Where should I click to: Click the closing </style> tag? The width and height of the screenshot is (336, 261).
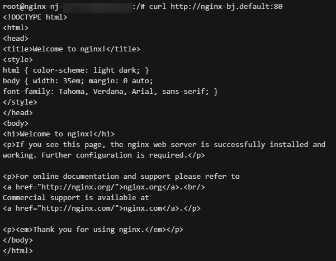[x=20, y=102]
